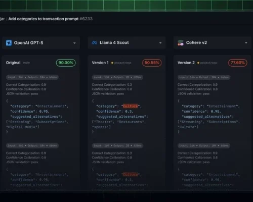Click the OpenAI GPT-5 sparkle logo icon
Screen dimensions: 253x202
[9, 43]
